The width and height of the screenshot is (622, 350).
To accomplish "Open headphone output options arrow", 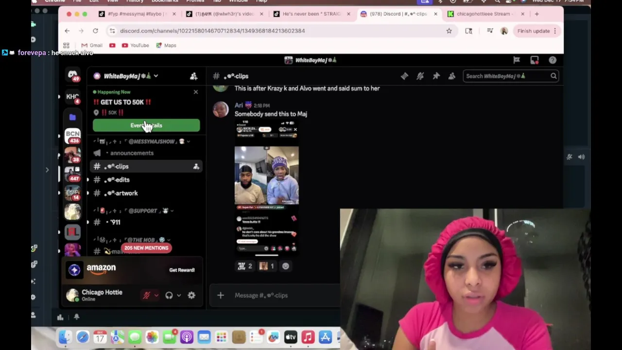I will click(179, 295).
